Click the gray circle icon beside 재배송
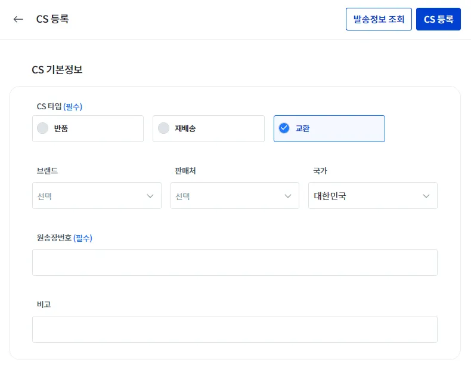Screen dimensions: 471x366 (163, 128)
